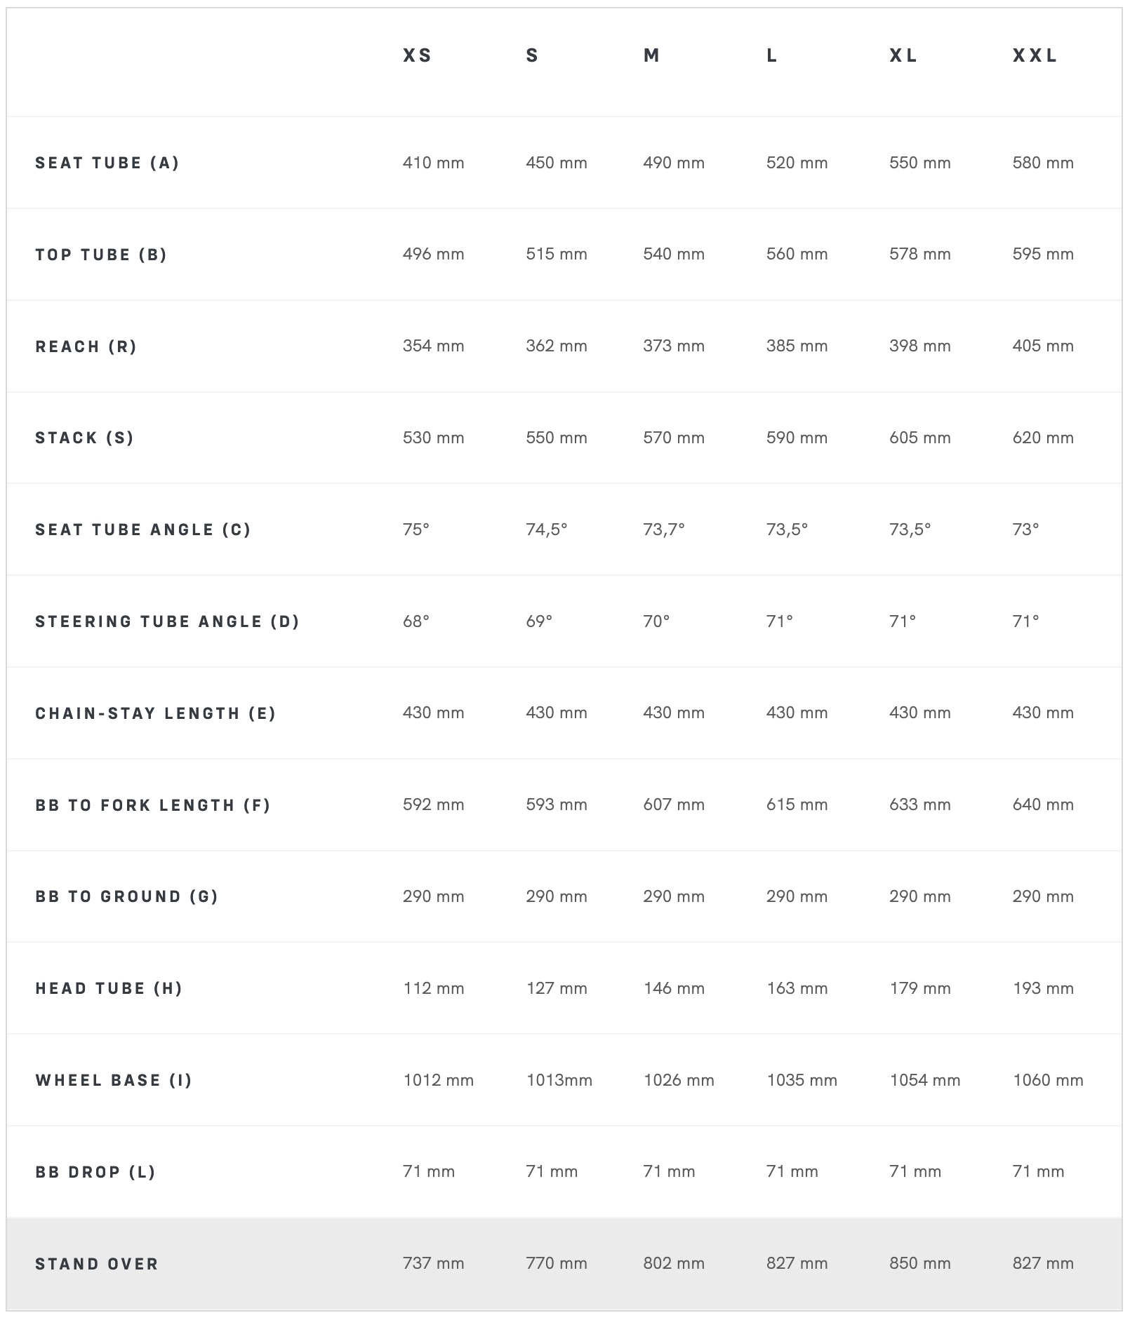Select the 595 mm top tube value
This screenshot has width=1130, height=1320.
tap(1043, 254)
